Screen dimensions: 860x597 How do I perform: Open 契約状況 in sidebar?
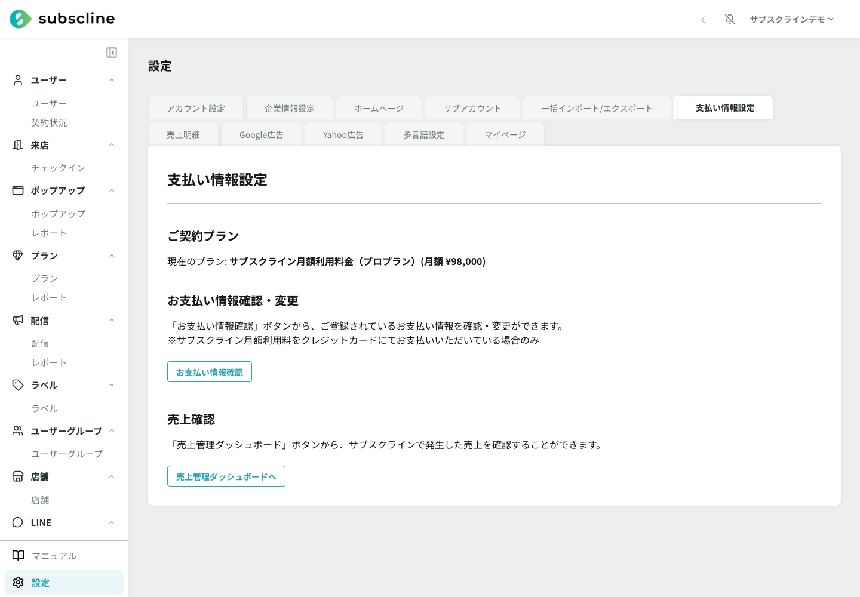(49, 122)
